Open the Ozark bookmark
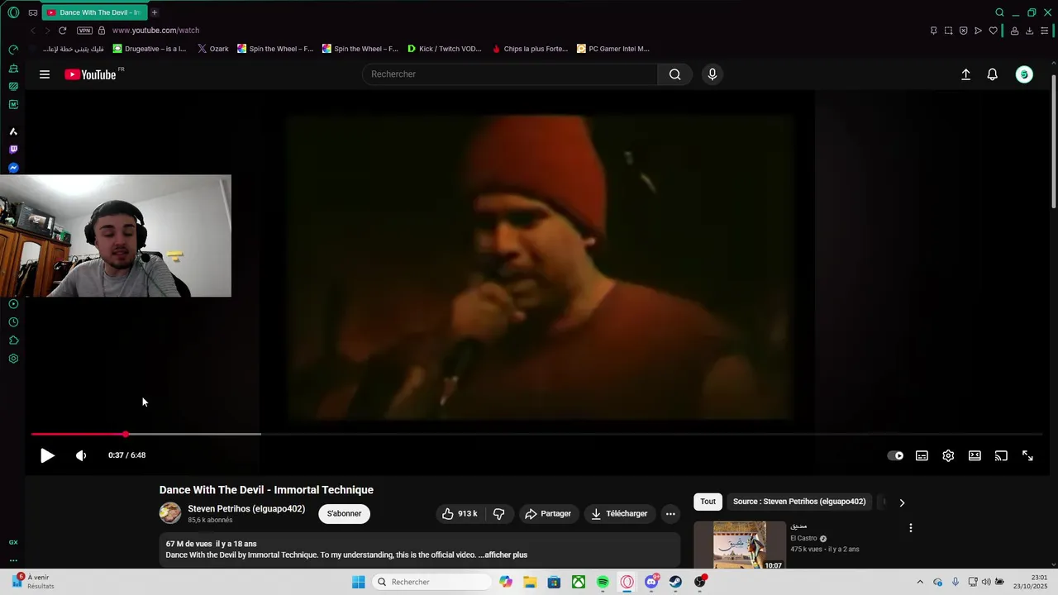Screen dimensions: 1058x595 coord(213,49)
